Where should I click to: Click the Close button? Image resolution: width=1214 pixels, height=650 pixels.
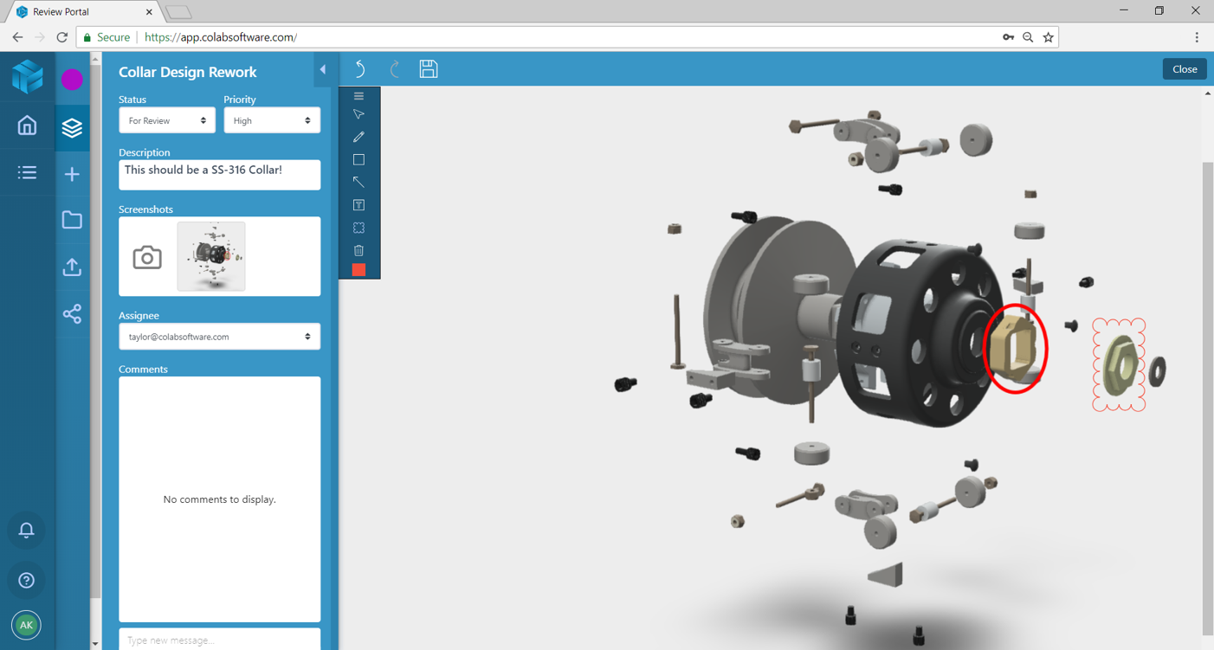coord(1185,69)
